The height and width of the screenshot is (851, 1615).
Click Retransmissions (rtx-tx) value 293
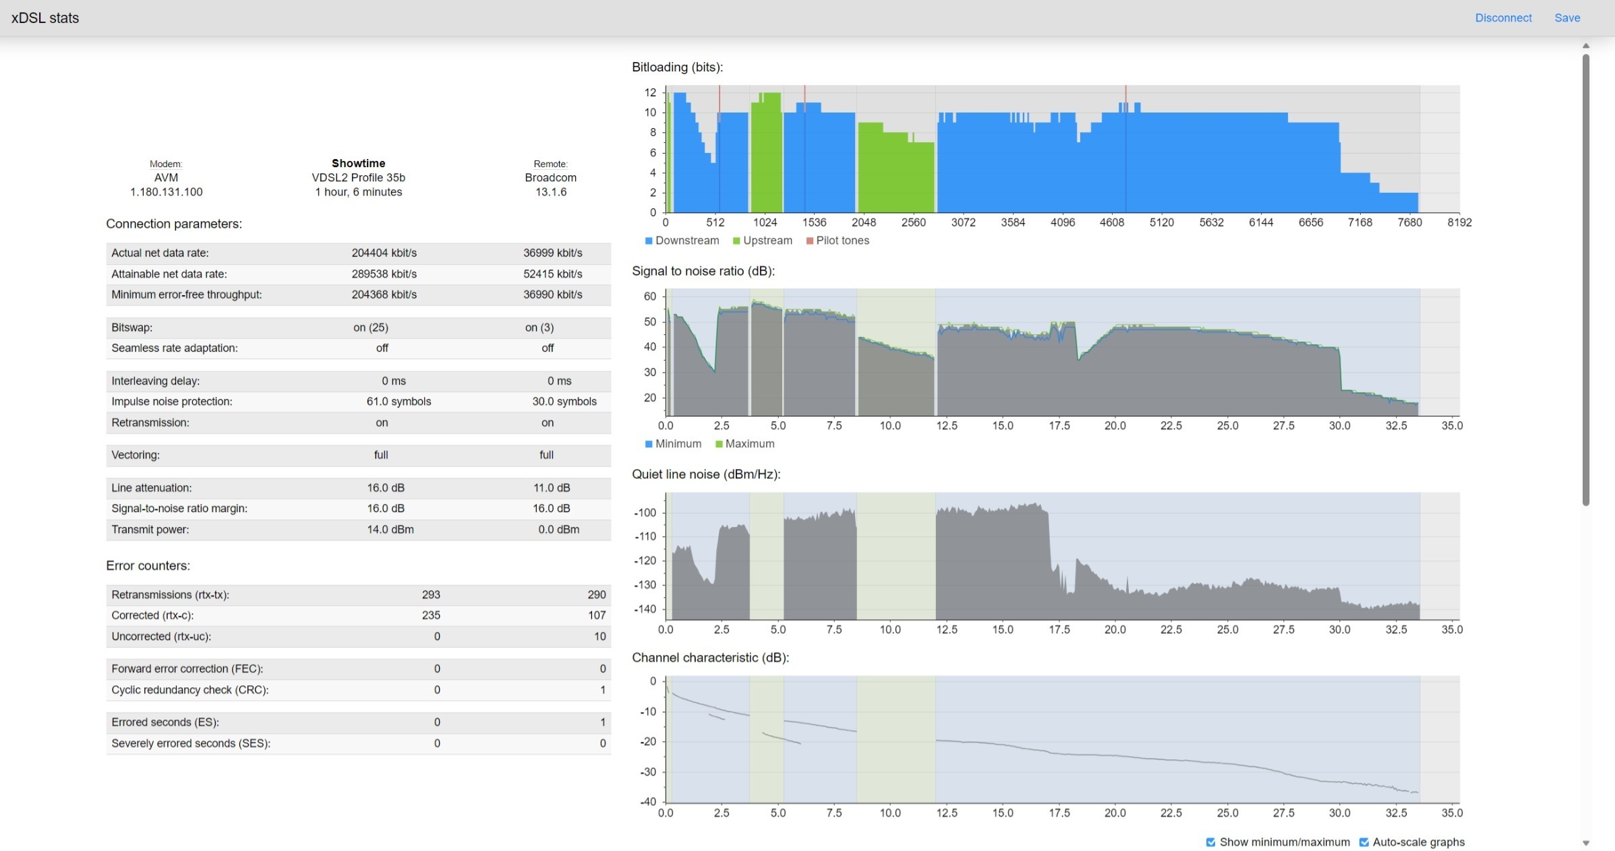tap(431, 595)
